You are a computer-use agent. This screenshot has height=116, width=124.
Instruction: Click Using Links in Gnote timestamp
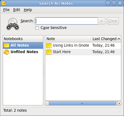[104, 45]
